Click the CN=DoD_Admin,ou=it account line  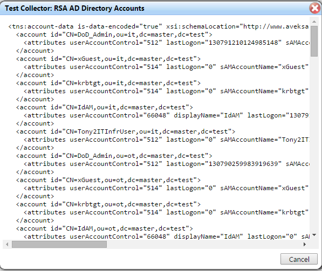tap(114, 34)
